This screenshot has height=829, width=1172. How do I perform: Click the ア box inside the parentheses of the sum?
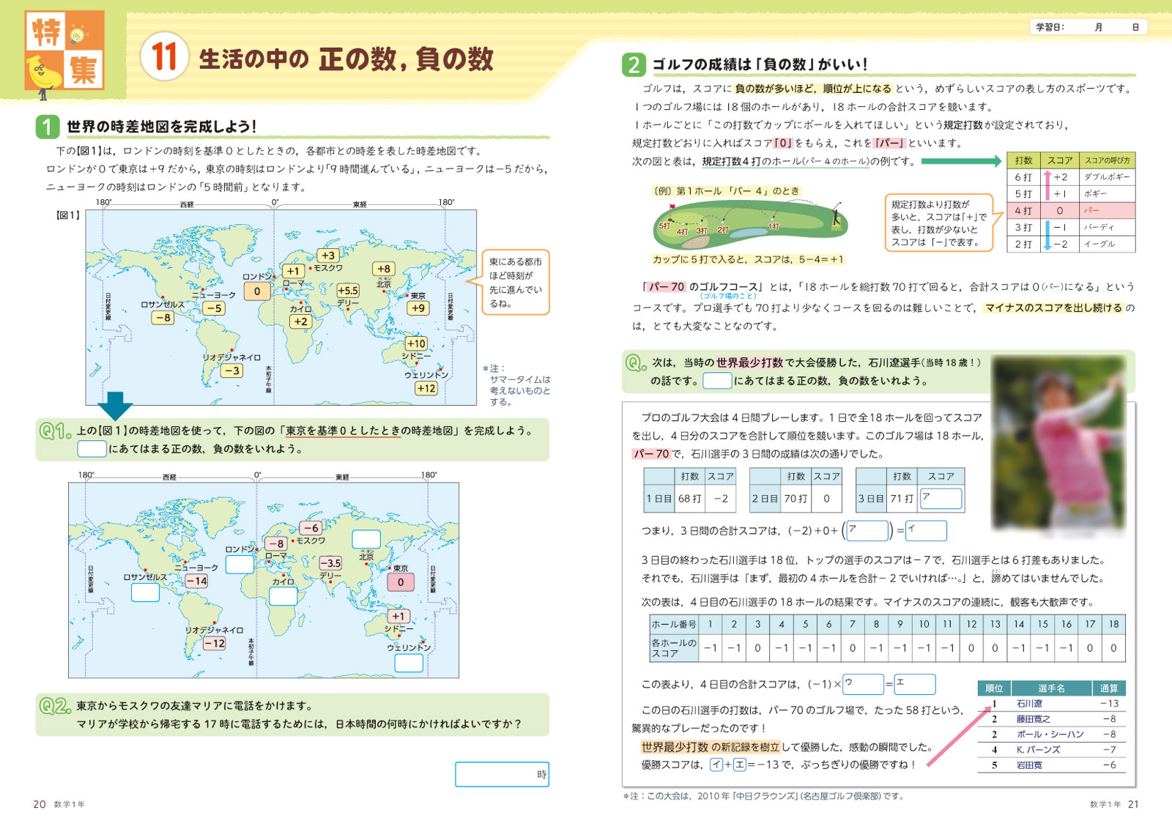click(867, 530)
